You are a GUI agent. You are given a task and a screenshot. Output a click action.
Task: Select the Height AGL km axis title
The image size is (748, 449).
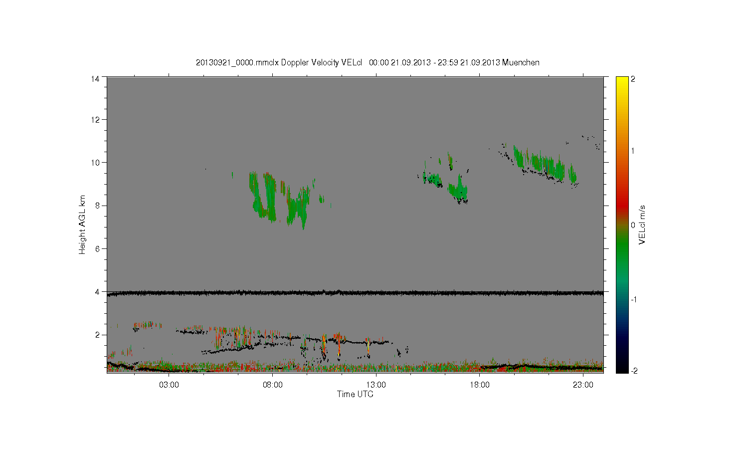82,224
